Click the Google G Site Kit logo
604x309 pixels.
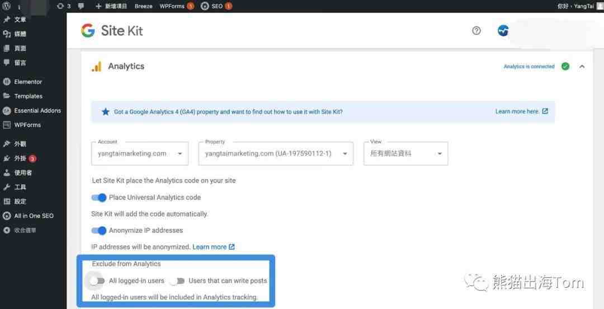tap(88, 30)
